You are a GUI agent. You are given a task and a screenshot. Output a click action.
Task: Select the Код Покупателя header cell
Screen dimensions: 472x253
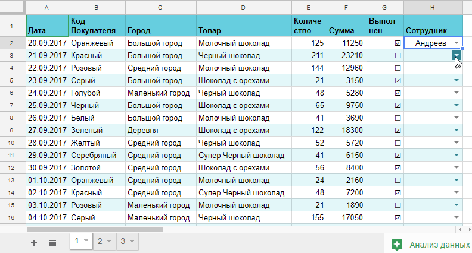tap(97, 26)
